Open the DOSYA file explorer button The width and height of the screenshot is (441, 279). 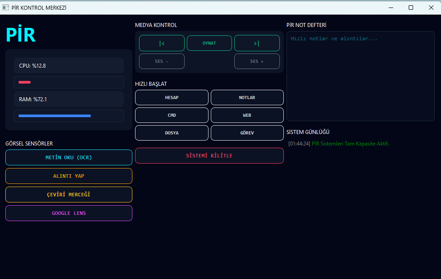coord(171,133)
